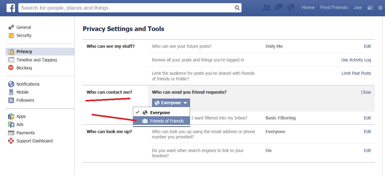Click the Limit Past Posts link
Image resolution: width=385 pixels, height=175 pixels.
pyautogui.click(x=356, y=73)
